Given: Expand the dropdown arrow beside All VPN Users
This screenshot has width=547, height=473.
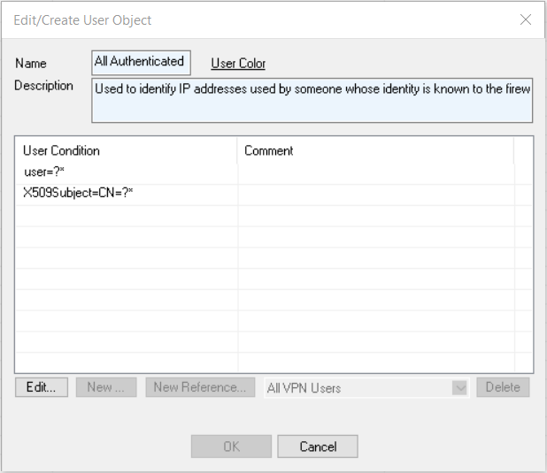Looking at the screenshot, I should point(459,388).
